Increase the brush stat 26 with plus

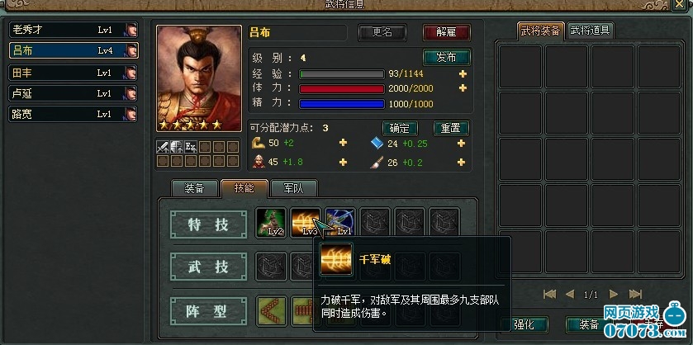[461, 163]
